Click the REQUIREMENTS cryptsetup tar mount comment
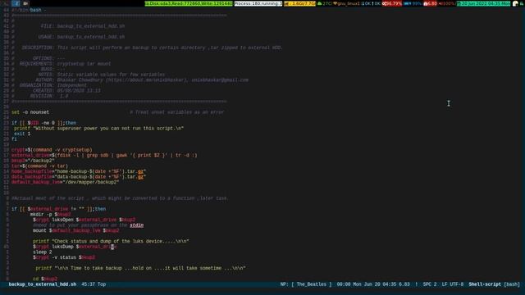 (61, 64)
